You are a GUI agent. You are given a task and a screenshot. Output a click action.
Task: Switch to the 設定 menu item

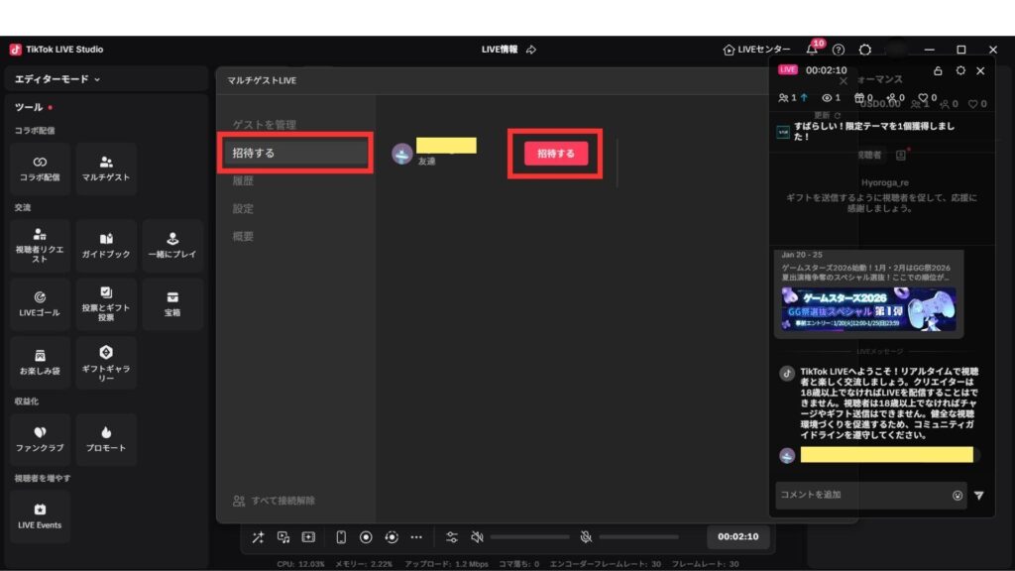(x=244, y=209)
